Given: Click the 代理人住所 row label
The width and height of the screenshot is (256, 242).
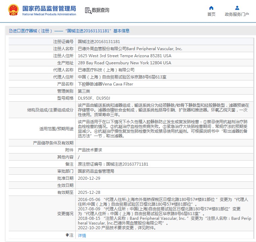Looking at the screenshot, I should (63, 77).
